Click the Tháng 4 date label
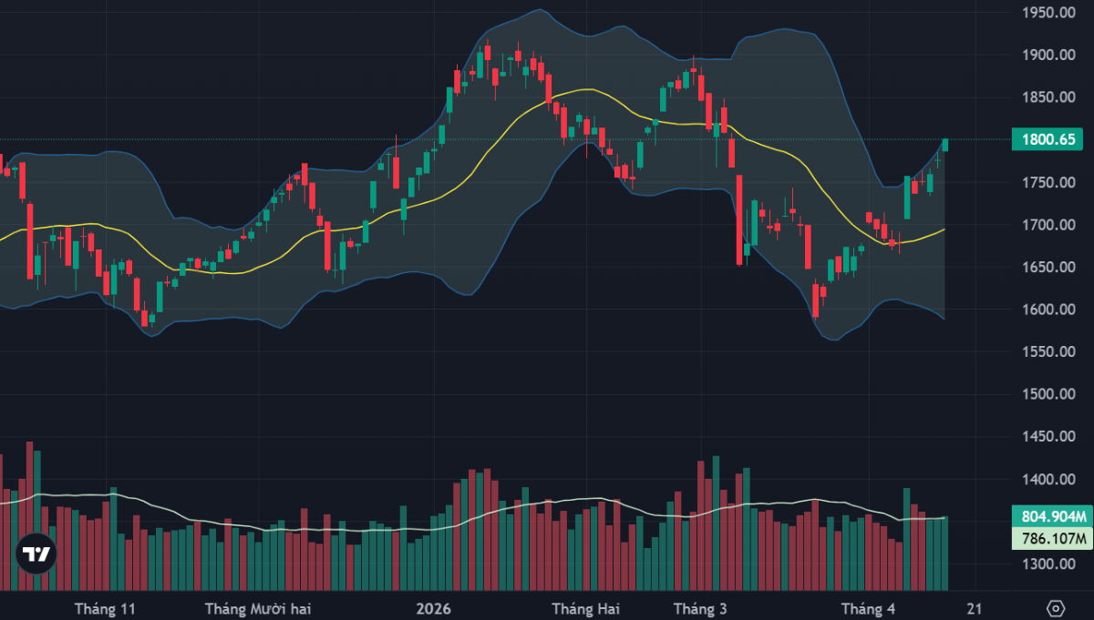The width and height of the screenshot is (1094, 620). coord(867,608)
